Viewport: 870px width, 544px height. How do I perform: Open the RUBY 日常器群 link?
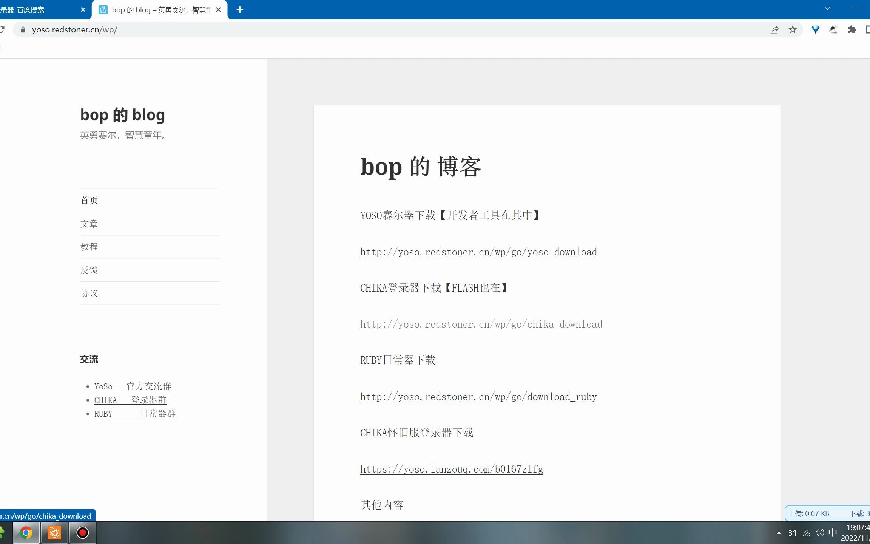(x=135, y=414)
